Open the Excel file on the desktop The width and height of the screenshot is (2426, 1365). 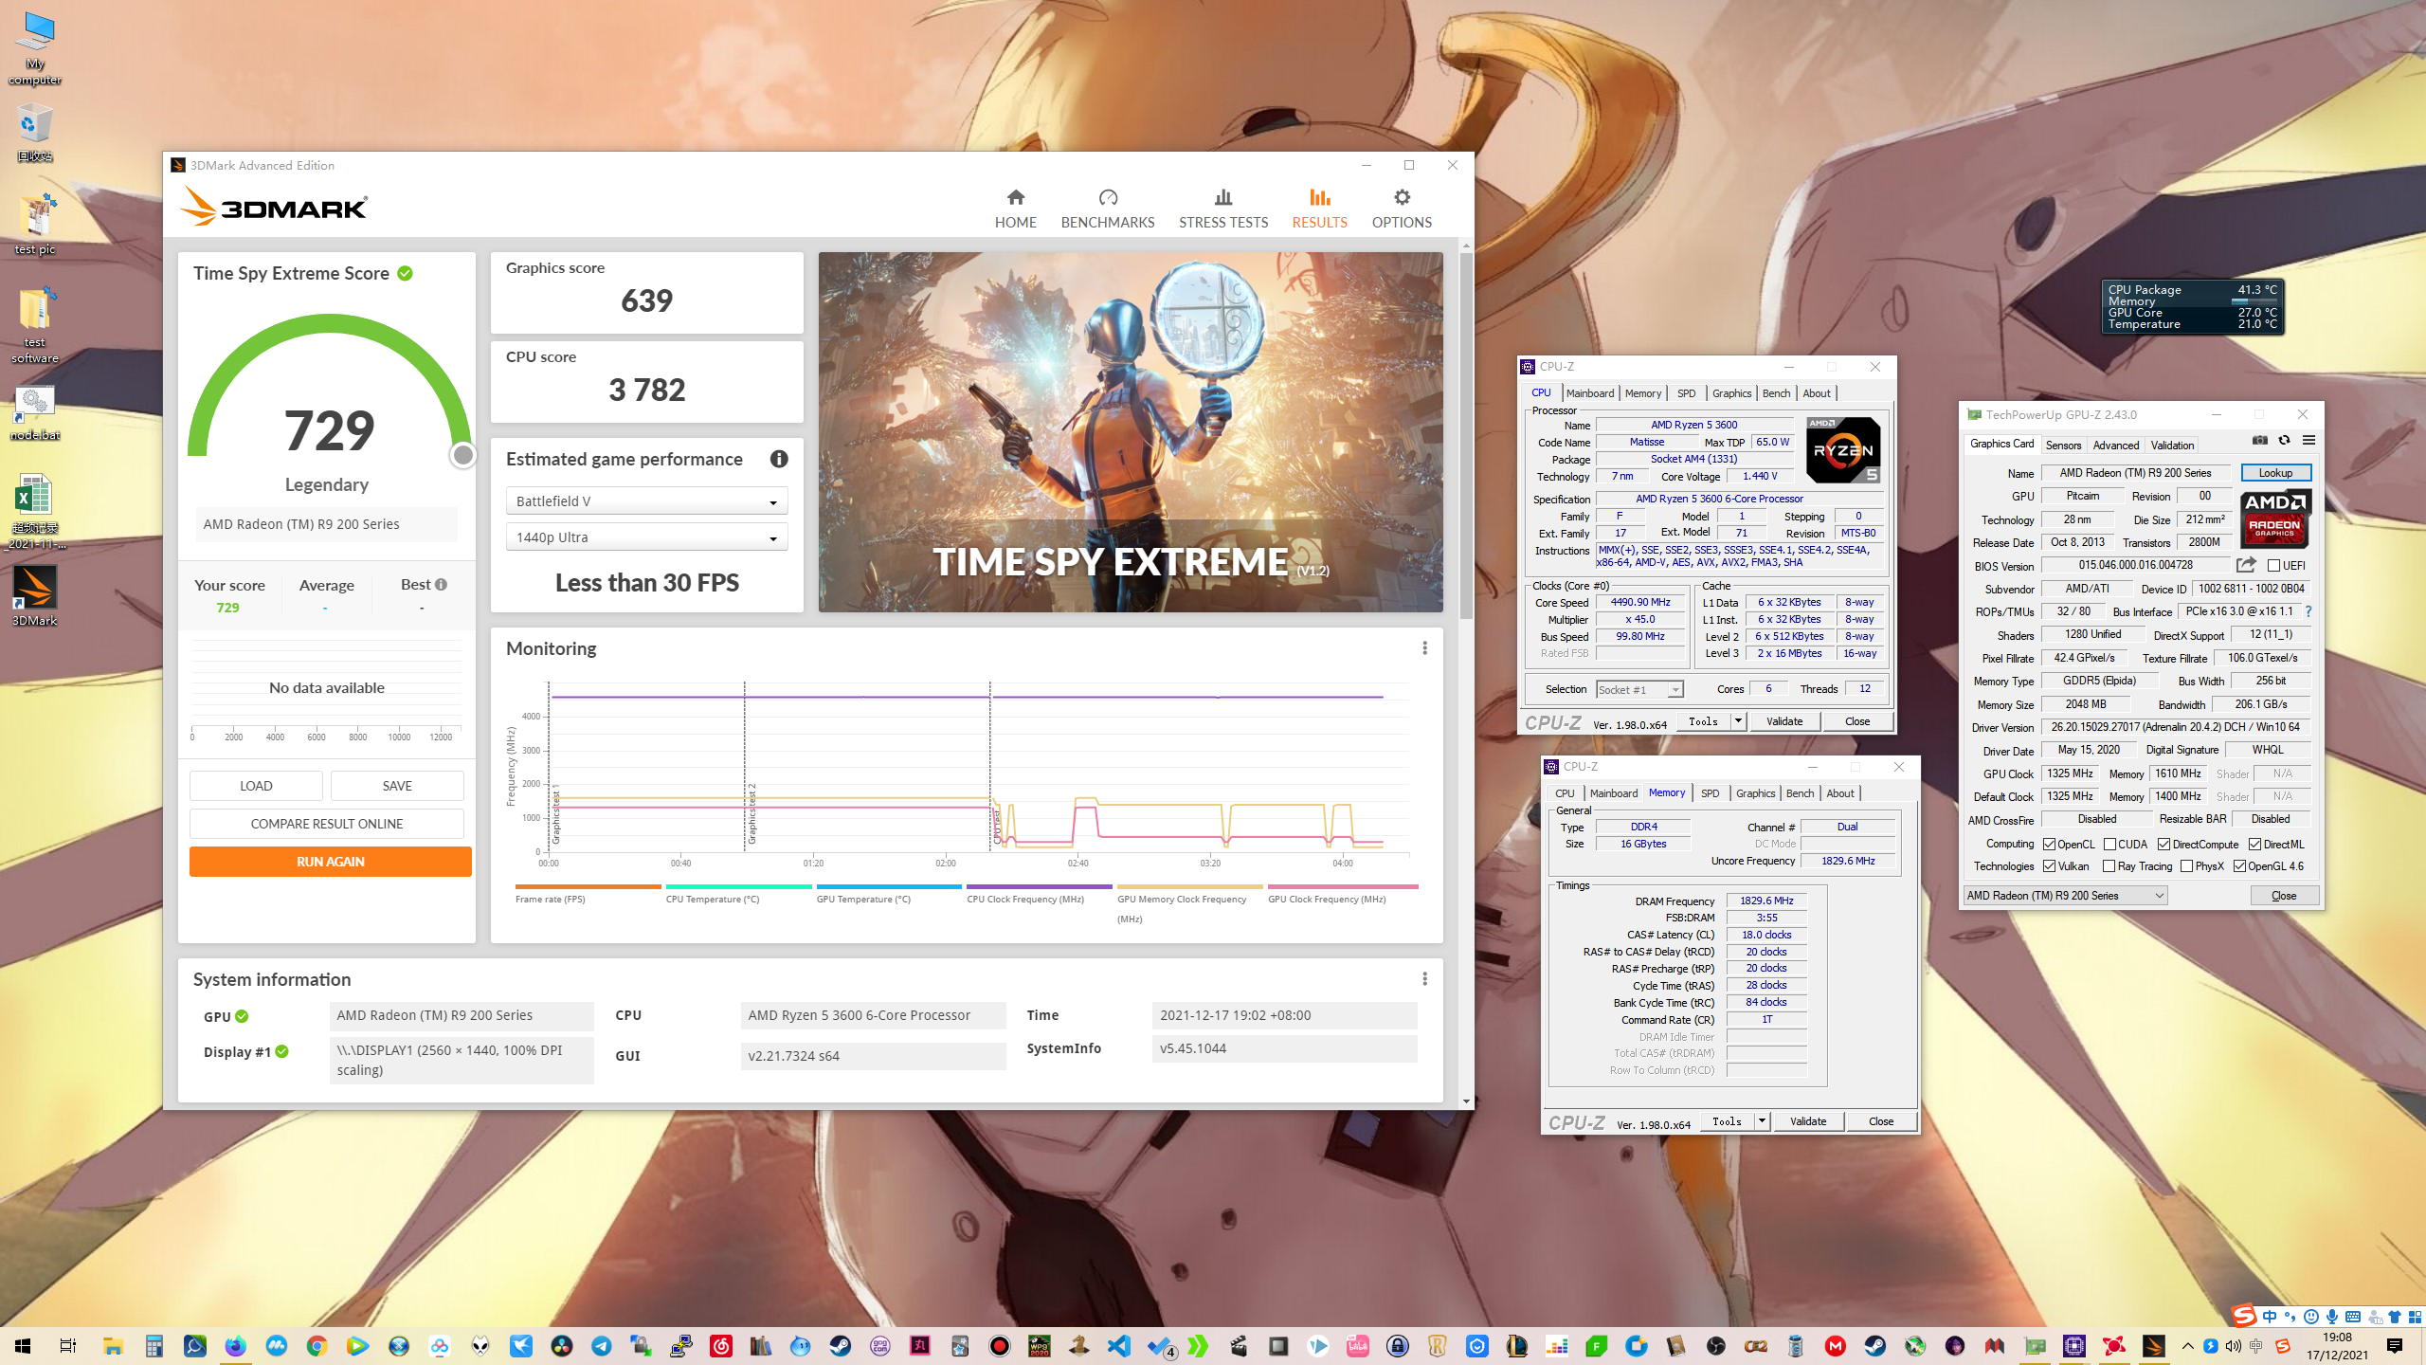coord(35,512)
